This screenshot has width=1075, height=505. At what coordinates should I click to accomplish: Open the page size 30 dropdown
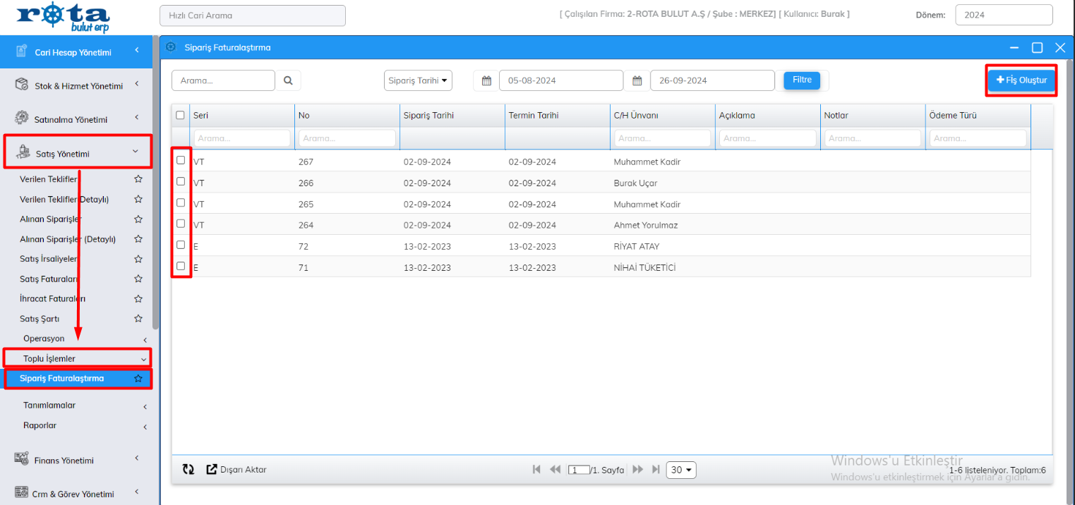(681, 470)
